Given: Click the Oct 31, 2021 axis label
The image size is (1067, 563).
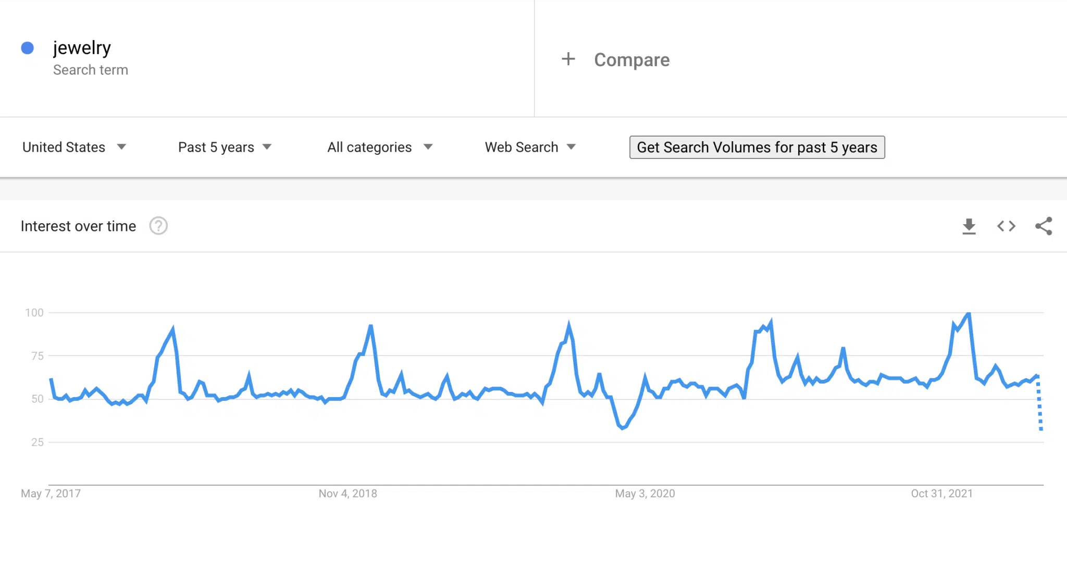Looking at the screenshot, I should point(941,493).
